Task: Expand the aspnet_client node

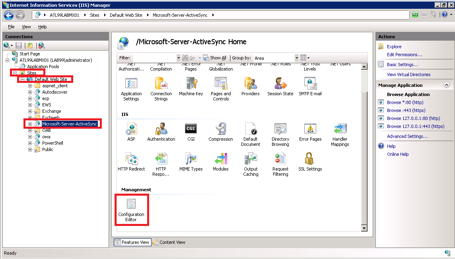Action: click(x=30, y=86)
